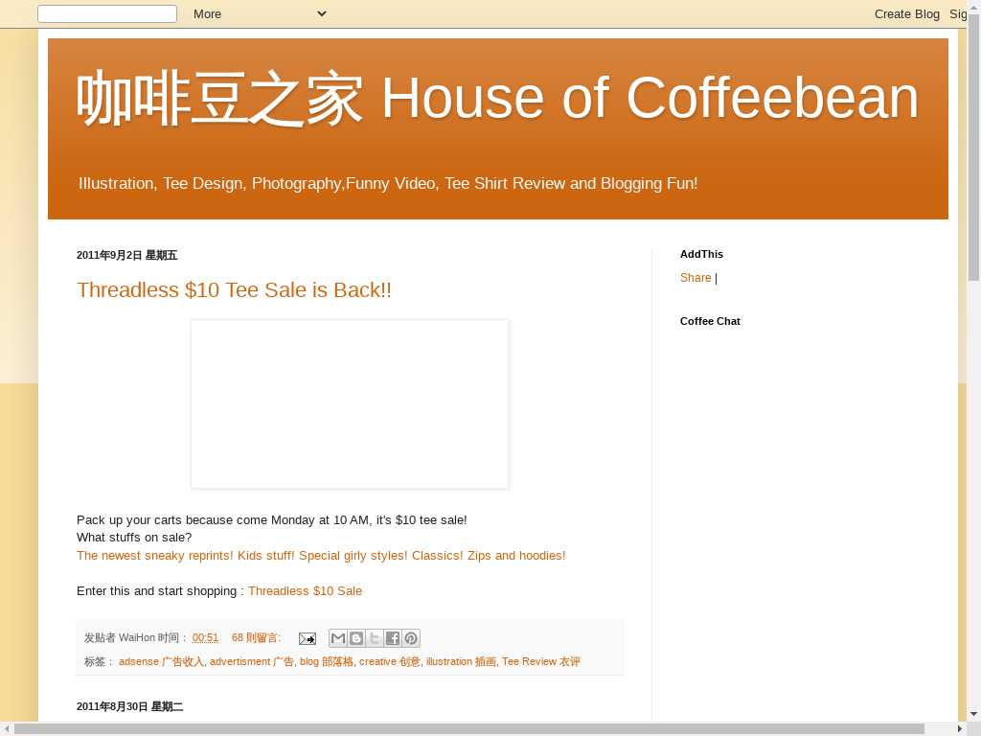Select the illustration 插画 label
The image size is (981, 736).
461,661
